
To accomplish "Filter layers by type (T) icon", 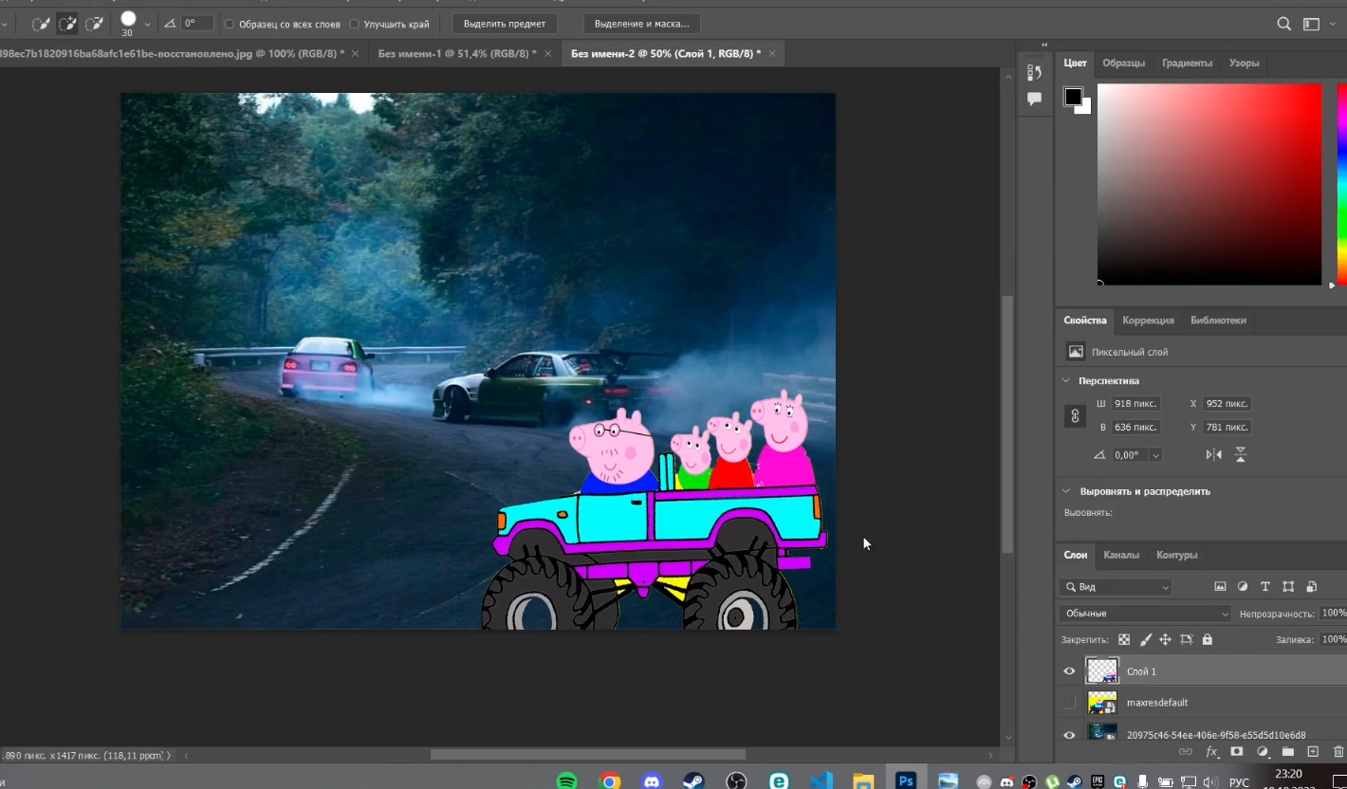I will click(1264, 587).
